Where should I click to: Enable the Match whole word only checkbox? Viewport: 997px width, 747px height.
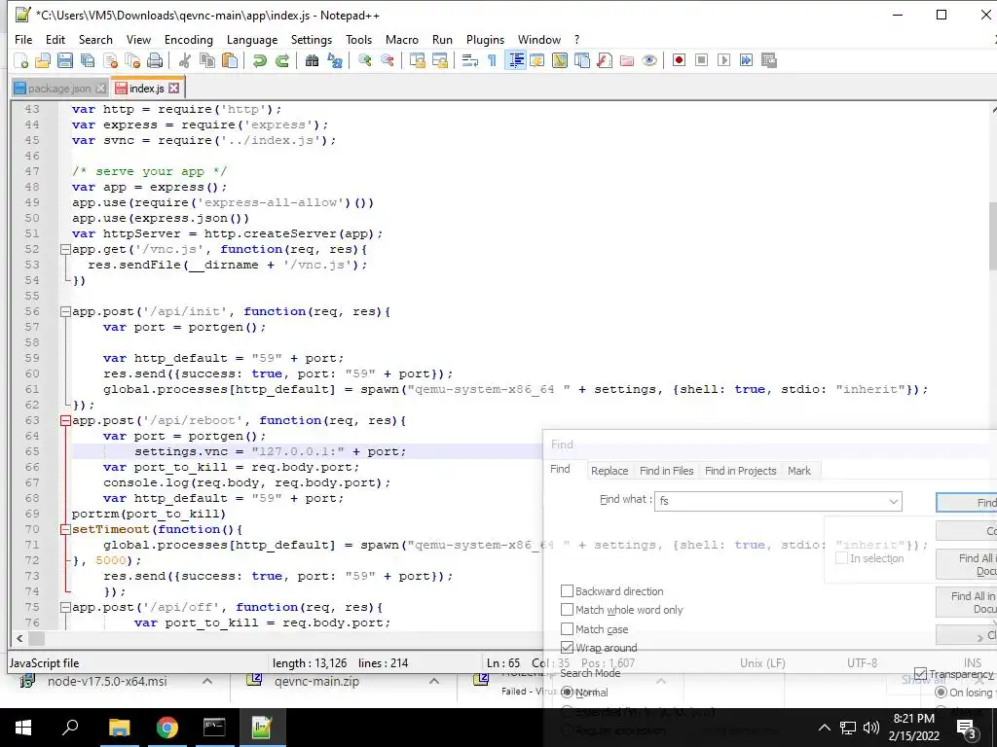tap(568, 610)
